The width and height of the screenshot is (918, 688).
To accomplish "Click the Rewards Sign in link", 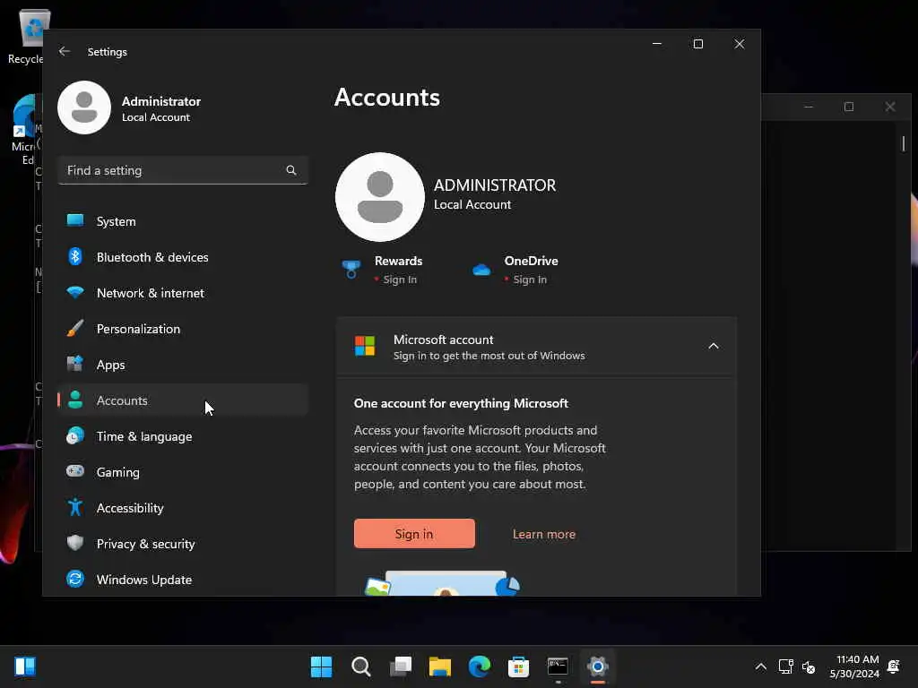I will [x=400, y=279].
